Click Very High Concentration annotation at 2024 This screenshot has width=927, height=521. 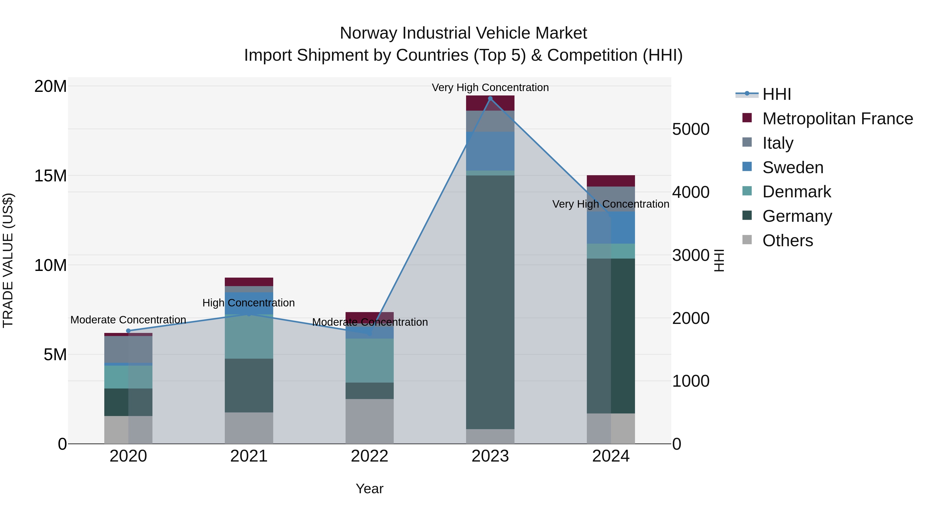(611, 204)
